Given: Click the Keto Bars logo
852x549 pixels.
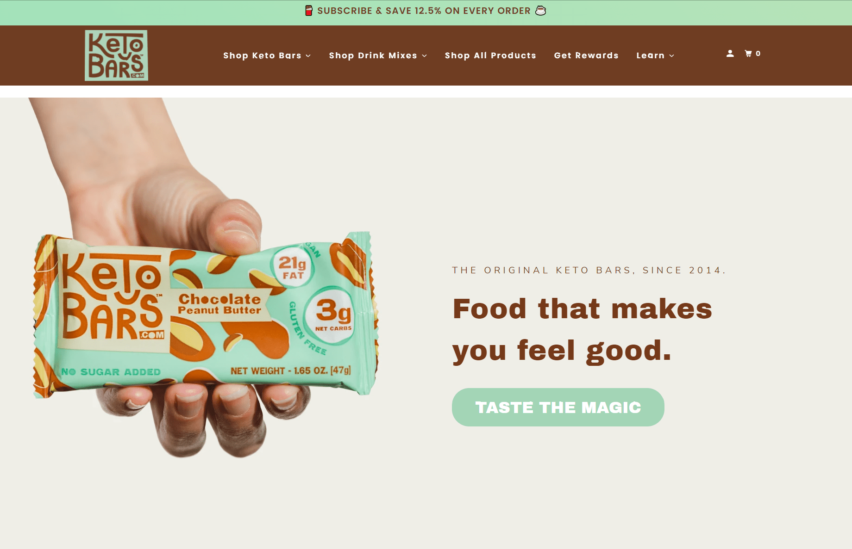Looking at the screenshot, I should 116,56.
